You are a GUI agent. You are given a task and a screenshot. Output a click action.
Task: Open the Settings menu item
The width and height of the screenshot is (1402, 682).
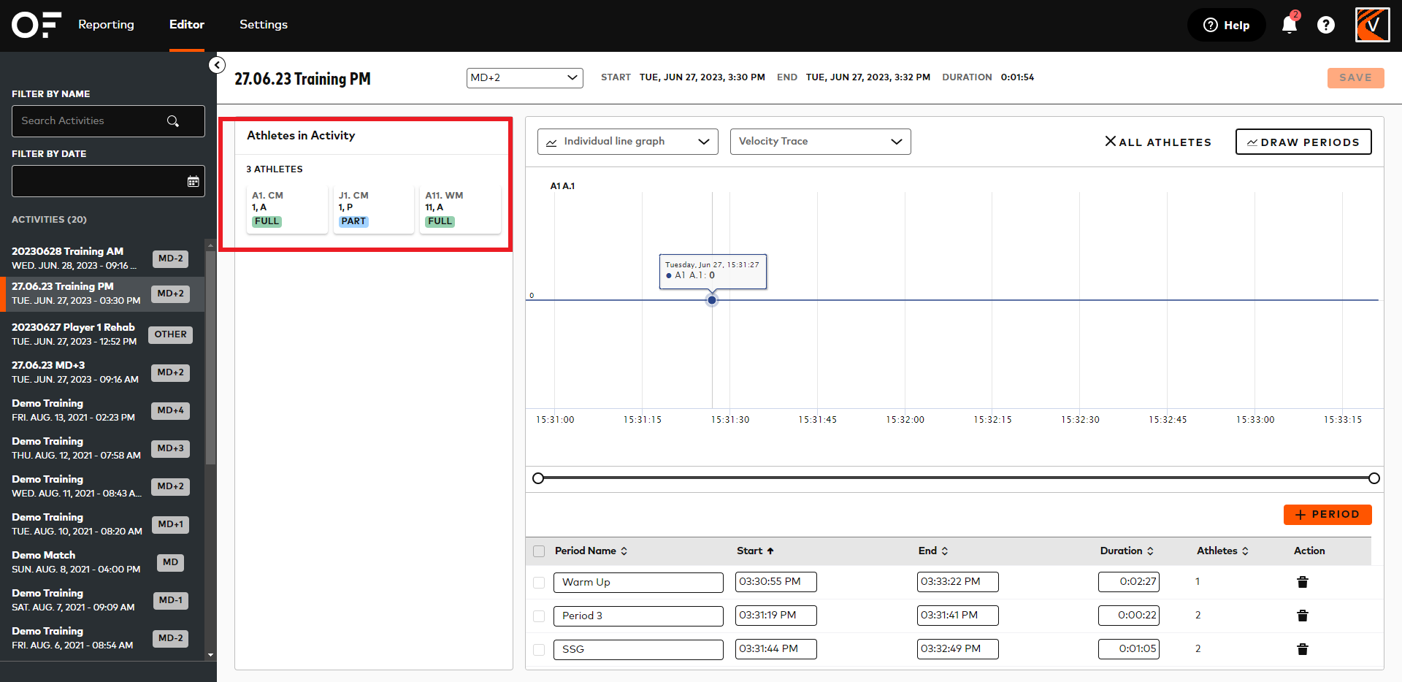tap(264, 24)
